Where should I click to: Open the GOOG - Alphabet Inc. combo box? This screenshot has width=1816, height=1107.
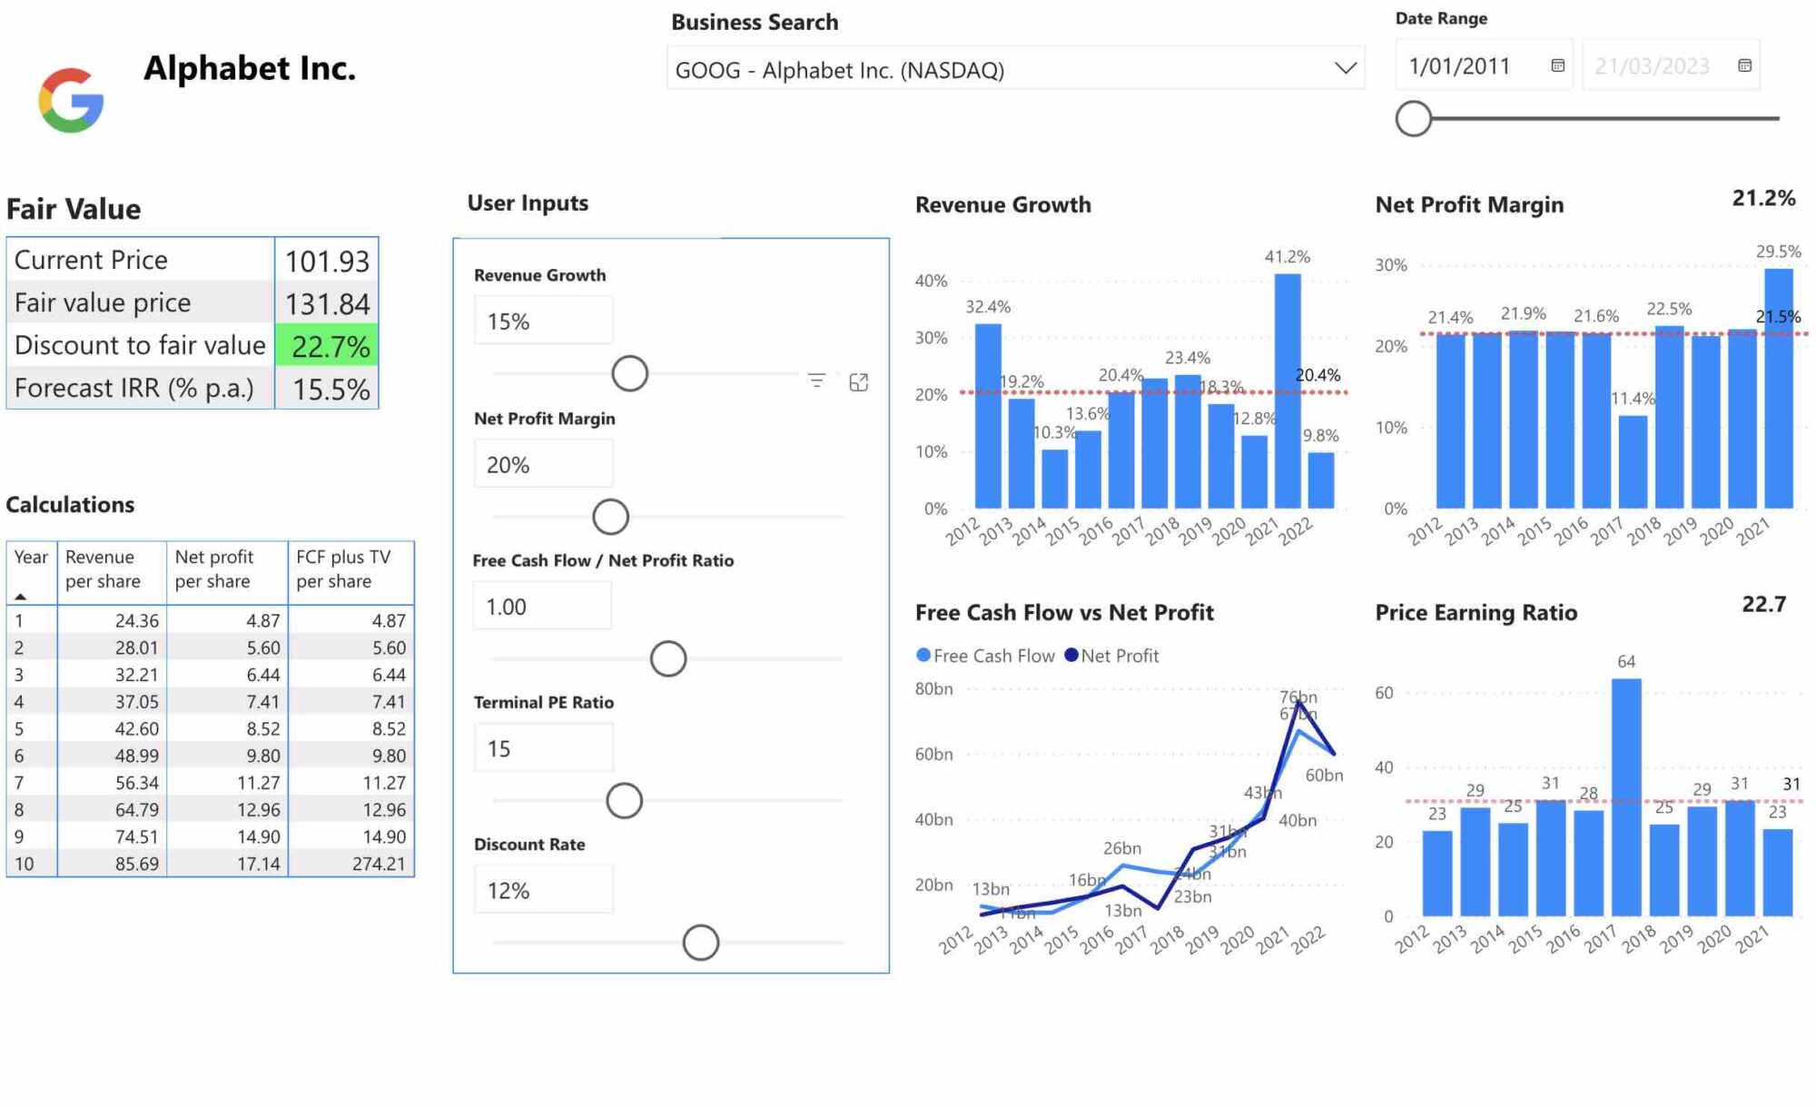(x=1015, y=68)
